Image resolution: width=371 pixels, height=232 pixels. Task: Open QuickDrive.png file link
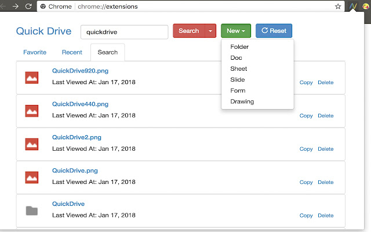(x=75, y=171)
